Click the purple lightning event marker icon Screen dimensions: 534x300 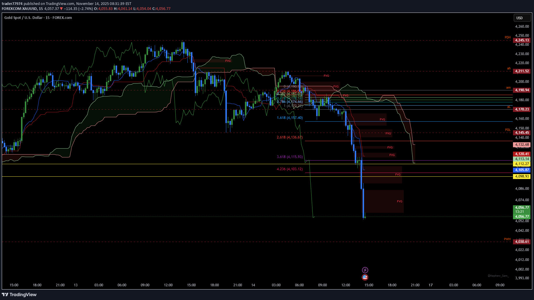pyautogui.click(x=366, y=270)
